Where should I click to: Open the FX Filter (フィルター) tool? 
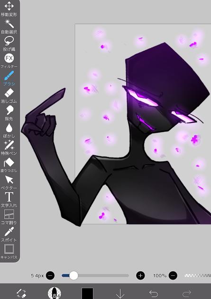pos(9,61)
